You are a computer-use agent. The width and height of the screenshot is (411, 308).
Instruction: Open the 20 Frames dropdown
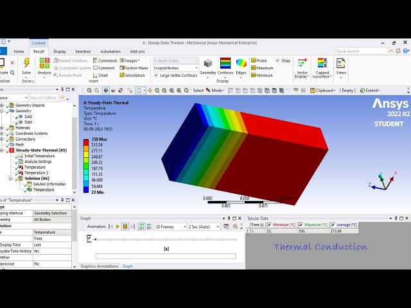click(171, 227)
